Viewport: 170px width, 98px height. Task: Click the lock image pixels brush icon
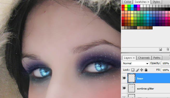pos(137,70)
